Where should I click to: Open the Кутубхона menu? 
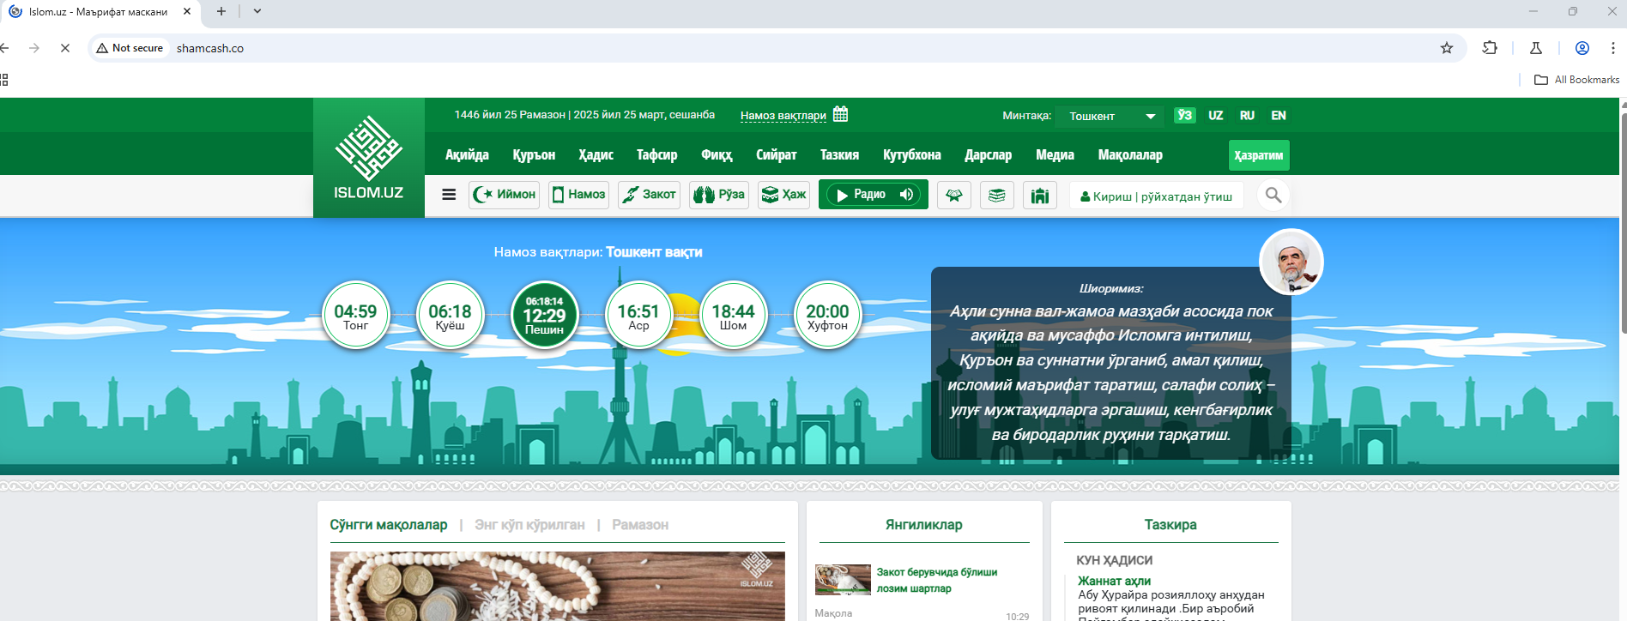tap(911, 155)
